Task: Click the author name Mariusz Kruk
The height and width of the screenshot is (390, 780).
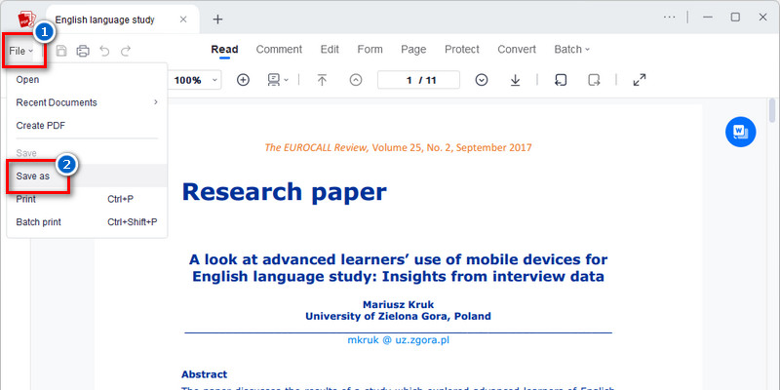Action: tap(398, 304)
